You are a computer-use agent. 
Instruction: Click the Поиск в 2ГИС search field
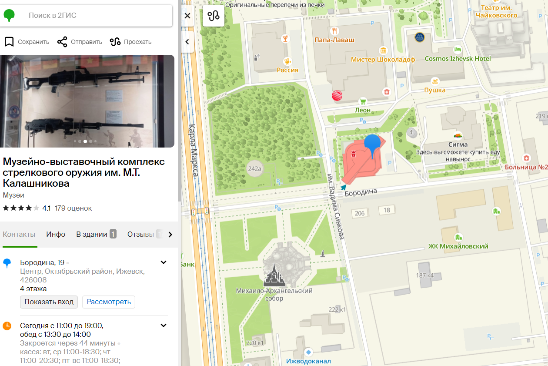coord(96,16)
